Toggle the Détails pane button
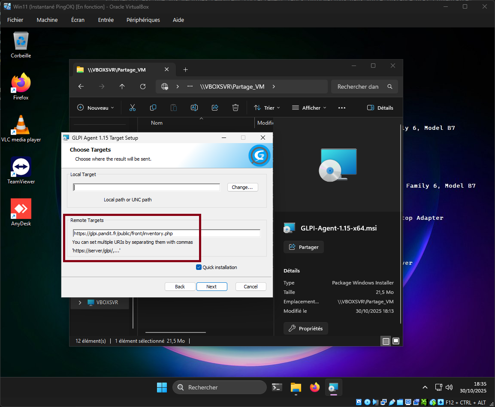 tap(380, 108)
